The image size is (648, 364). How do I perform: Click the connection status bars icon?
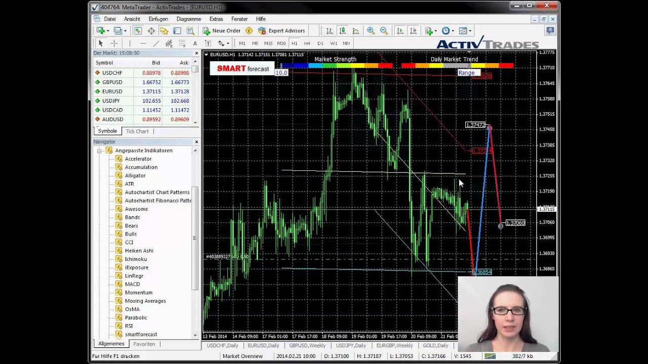tap(490, 356)
